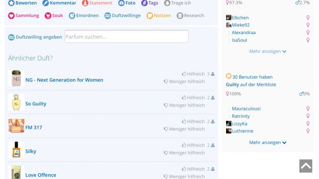Open the Sammlung tab label

pyautogui.click(x=27, y=15)
